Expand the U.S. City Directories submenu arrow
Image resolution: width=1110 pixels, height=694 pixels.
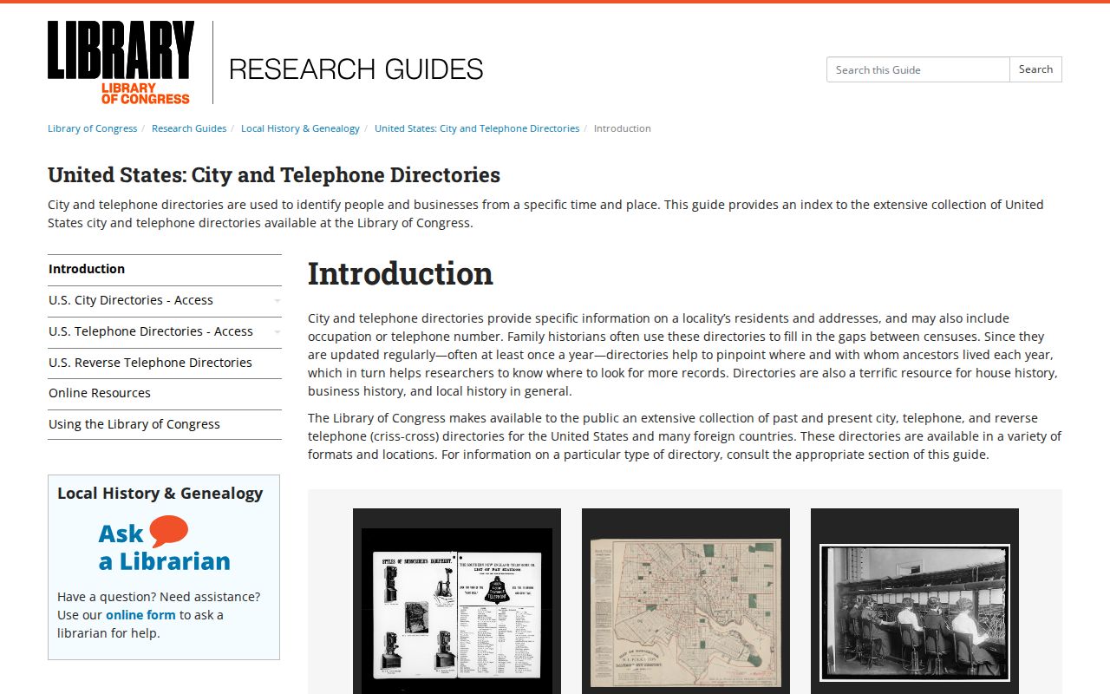tap(277, 301)
